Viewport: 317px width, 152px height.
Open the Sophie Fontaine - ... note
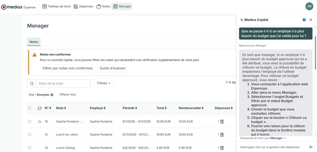tap(70, 121)
